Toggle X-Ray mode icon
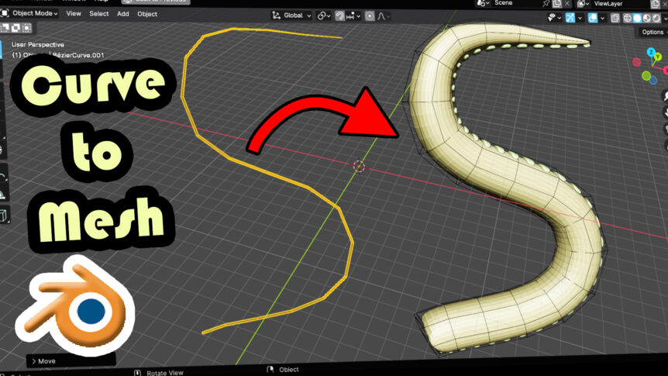Image resolution: width=668 pixels, height=376 pixels. click(x=615, y=18)
